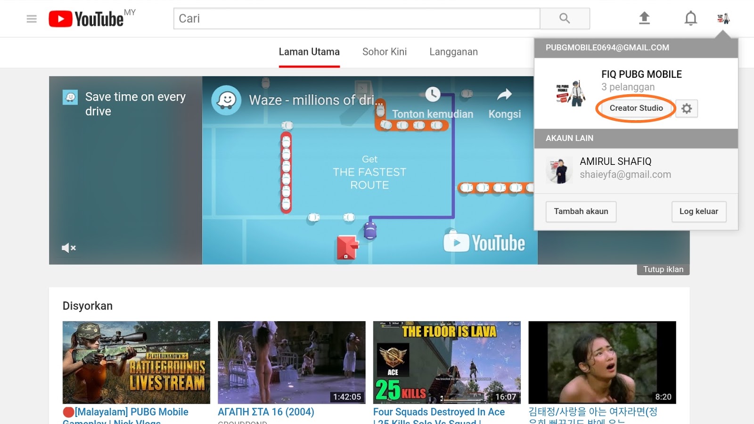Click the YouTube watermark in ad video
The width and height of the screenshot is (754, 424).
(x=484, y=243)
